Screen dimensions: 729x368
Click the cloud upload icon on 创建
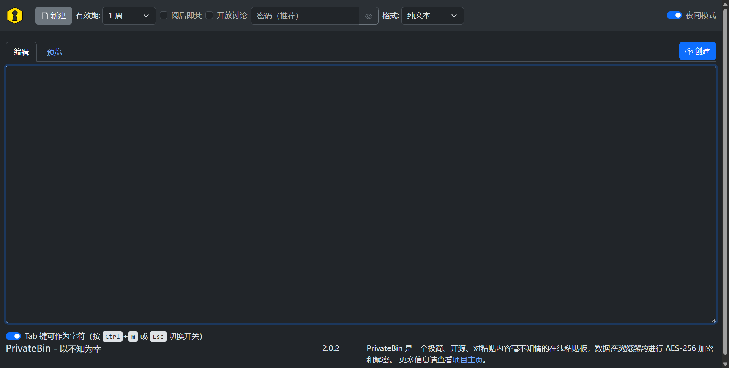(689, 52)
